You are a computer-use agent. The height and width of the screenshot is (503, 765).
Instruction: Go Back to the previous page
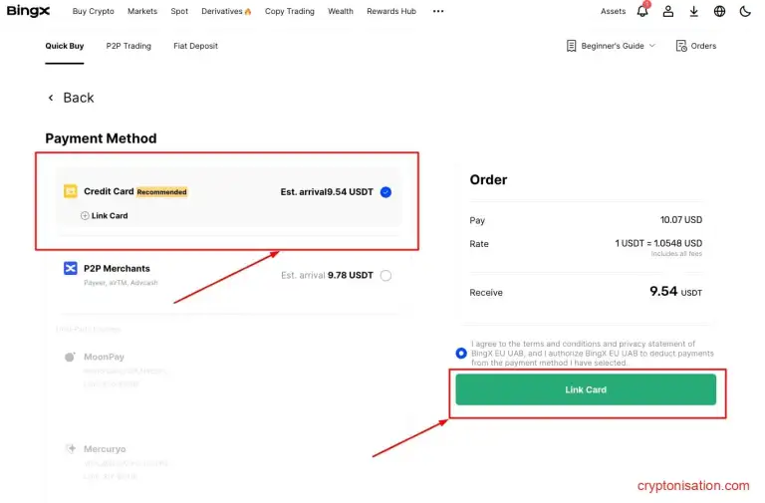coord(71,98)
